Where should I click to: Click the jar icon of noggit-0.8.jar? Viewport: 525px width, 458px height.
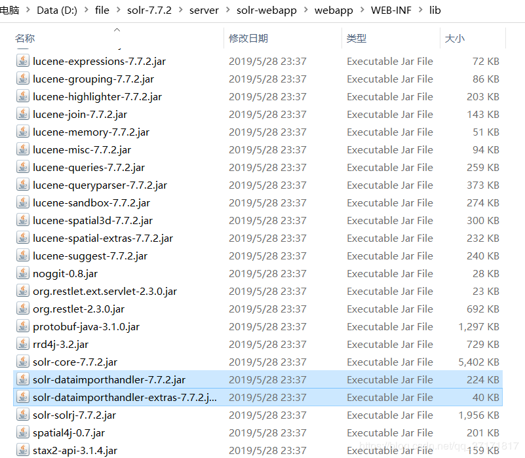point(23,273)
